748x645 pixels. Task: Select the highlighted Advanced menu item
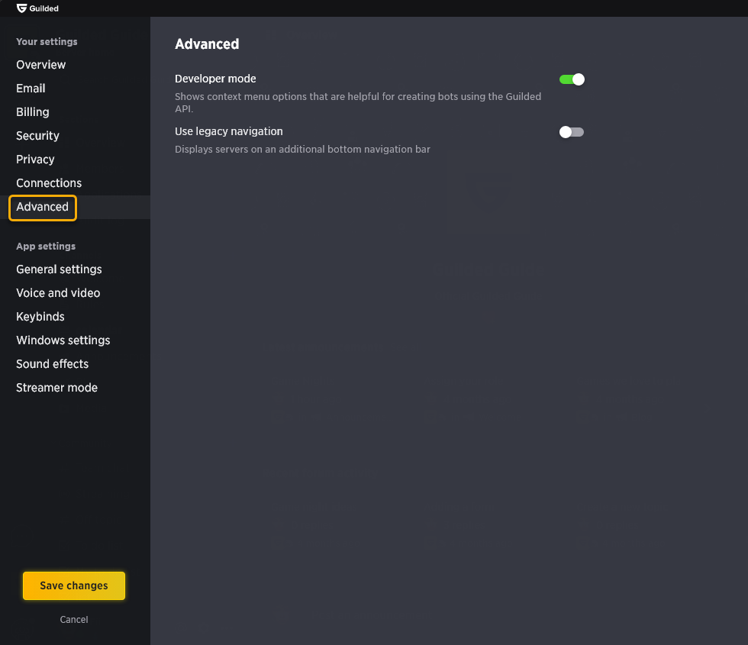(43, 207)
